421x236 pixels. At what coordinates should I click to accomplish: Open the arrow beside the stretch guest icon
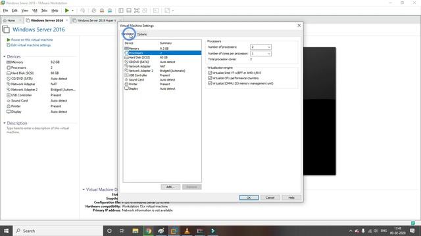point(172,10)
